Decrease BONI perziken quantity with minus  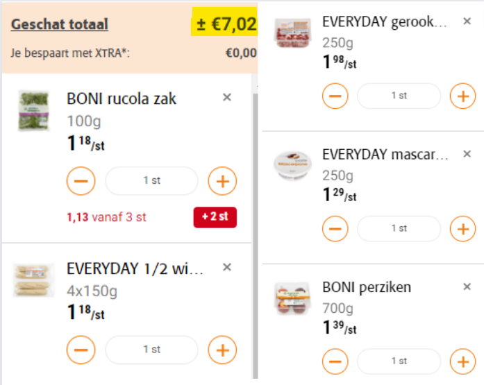point(335,361)
